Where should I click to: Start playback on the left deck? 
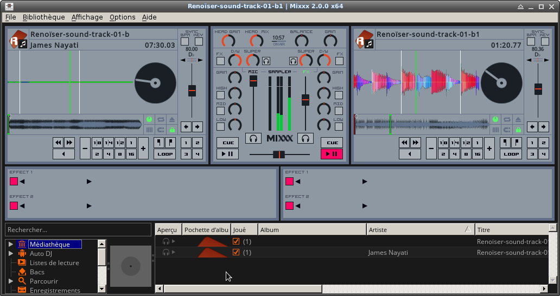[227, 154]
